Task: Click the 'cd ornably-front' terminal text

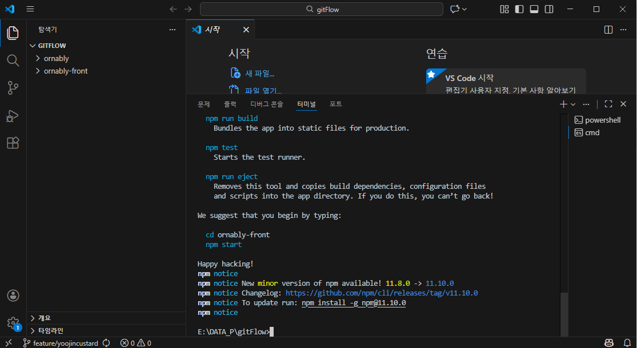Action: [x=238, y=235]
